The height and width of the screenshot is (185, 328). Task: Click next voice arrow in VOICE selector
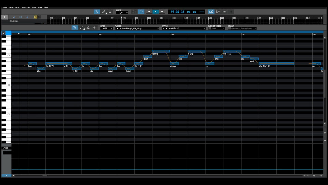pyautogui.click(x=120, y=28)
